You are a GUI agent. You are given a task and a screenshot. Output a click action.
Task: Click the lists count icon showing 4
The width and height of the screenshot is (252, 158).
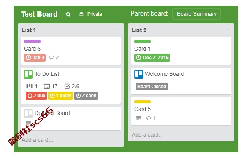pyautogui.click(x=29, y=86)
